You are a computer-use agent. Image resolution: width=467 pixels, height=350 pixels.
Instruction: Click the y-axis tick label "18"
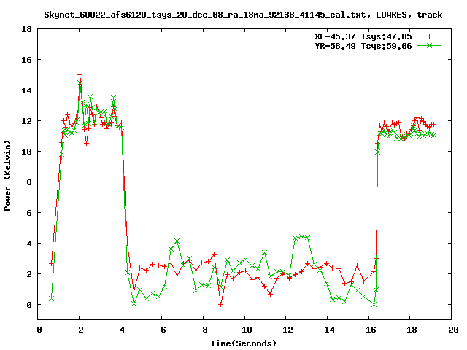click(26, 29)
